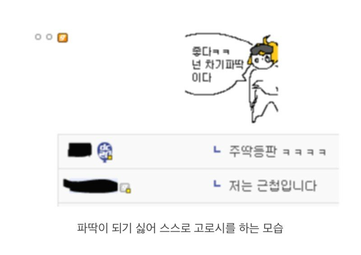The width and height of the screenshot is (361, 255).
Task: Open the first blacked-out commenter nickname
Action: [80, 150]
